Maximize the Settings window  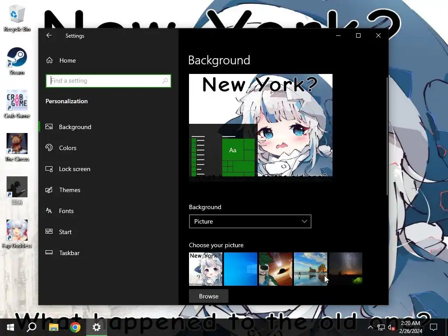(358, 35)
